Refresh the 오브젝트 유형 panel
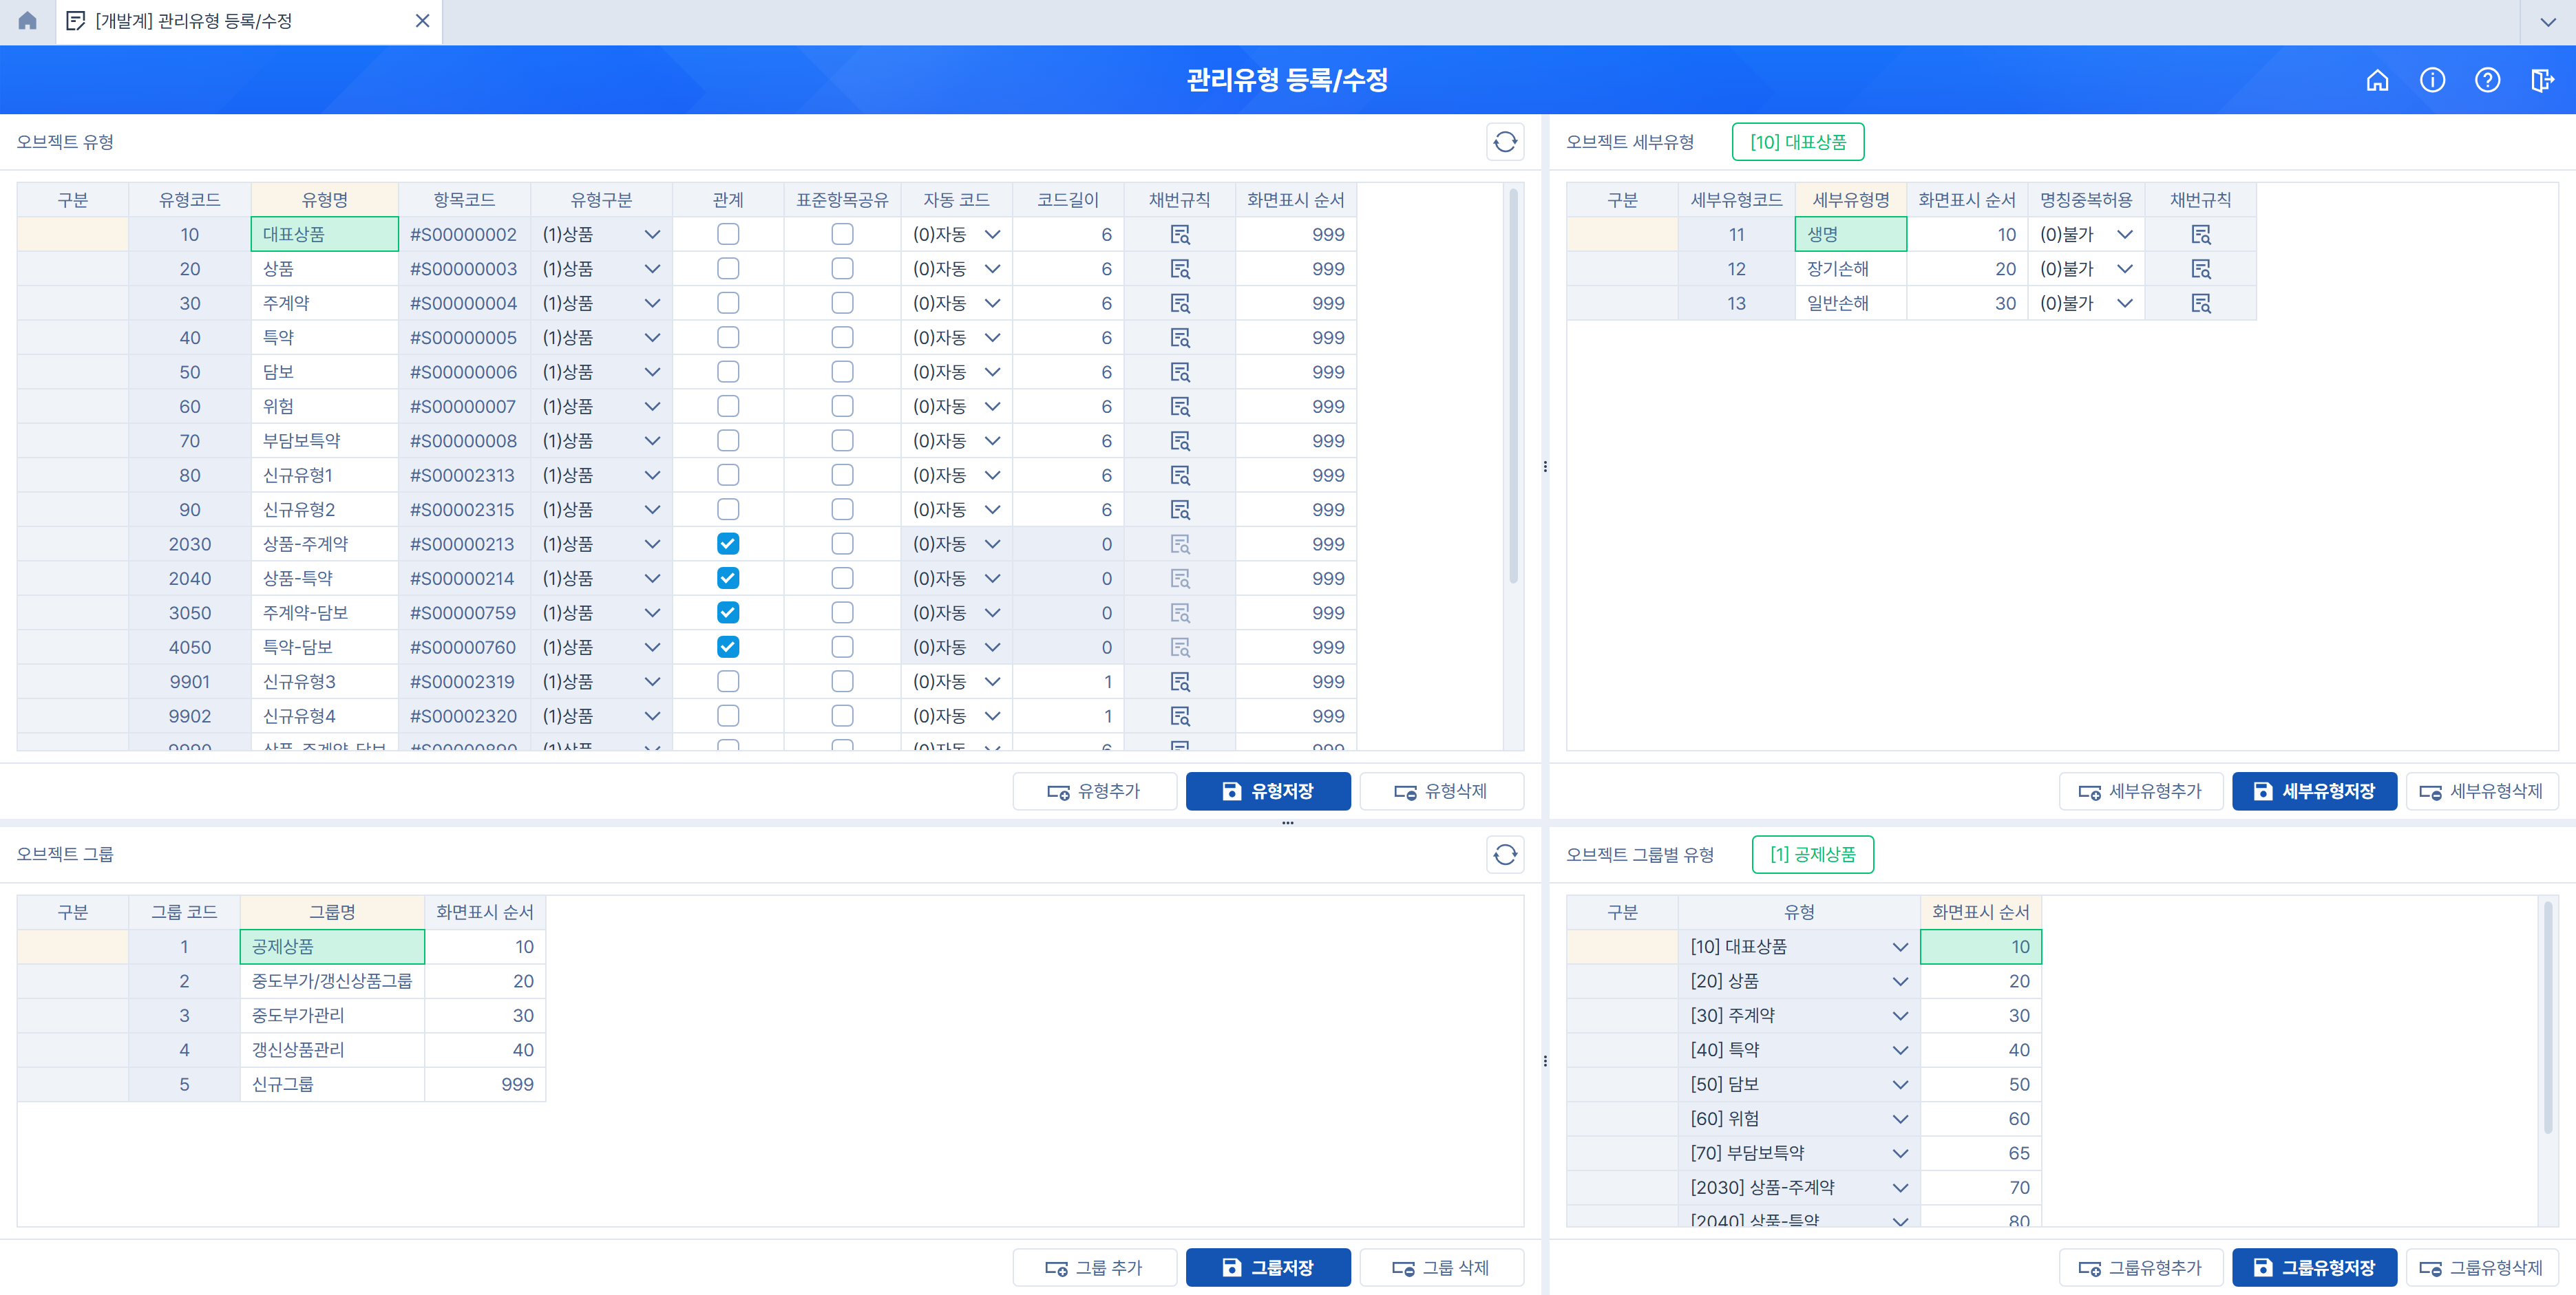The height and width of the screenshot is (1295, 2576). 1505,142
